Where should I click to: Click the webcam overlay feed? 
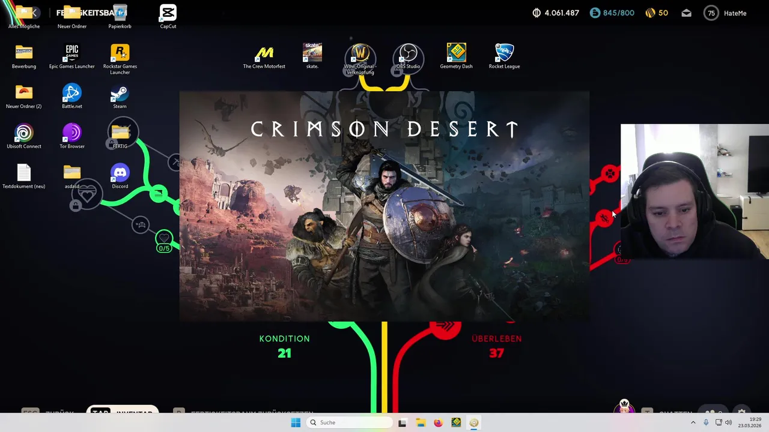click(x=695, y=191)
